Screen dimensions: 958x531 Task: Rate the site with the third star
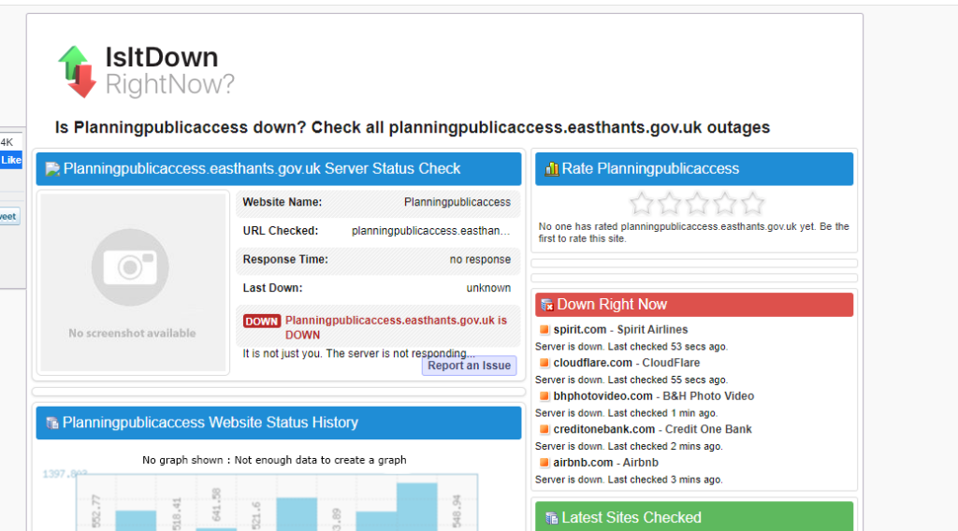(x=697, y=204)
